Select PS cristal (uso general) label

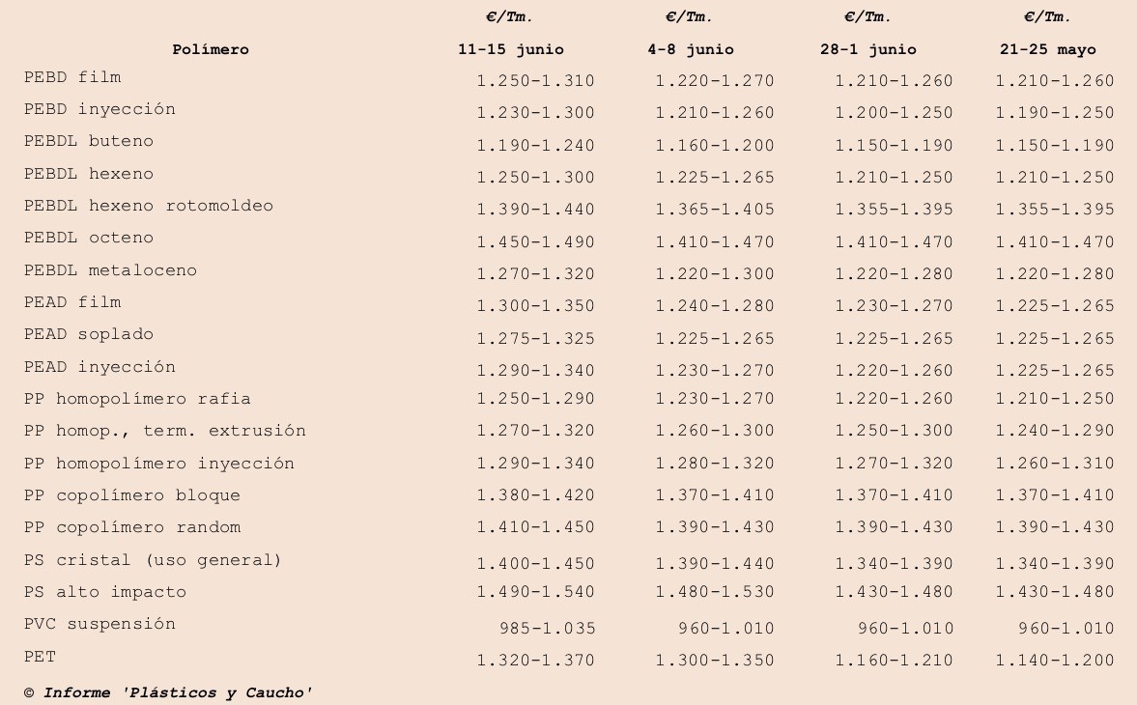click(153, 559)
